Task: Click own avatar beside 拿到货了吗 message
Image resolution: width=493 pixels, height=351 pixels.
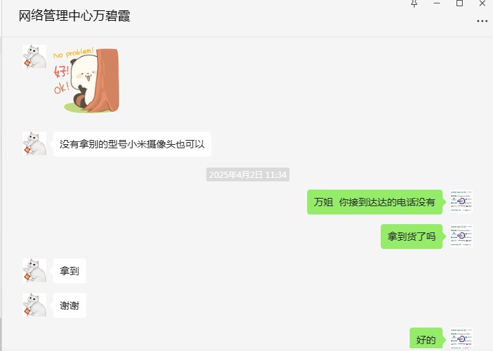Action: (x=461, y=236)
